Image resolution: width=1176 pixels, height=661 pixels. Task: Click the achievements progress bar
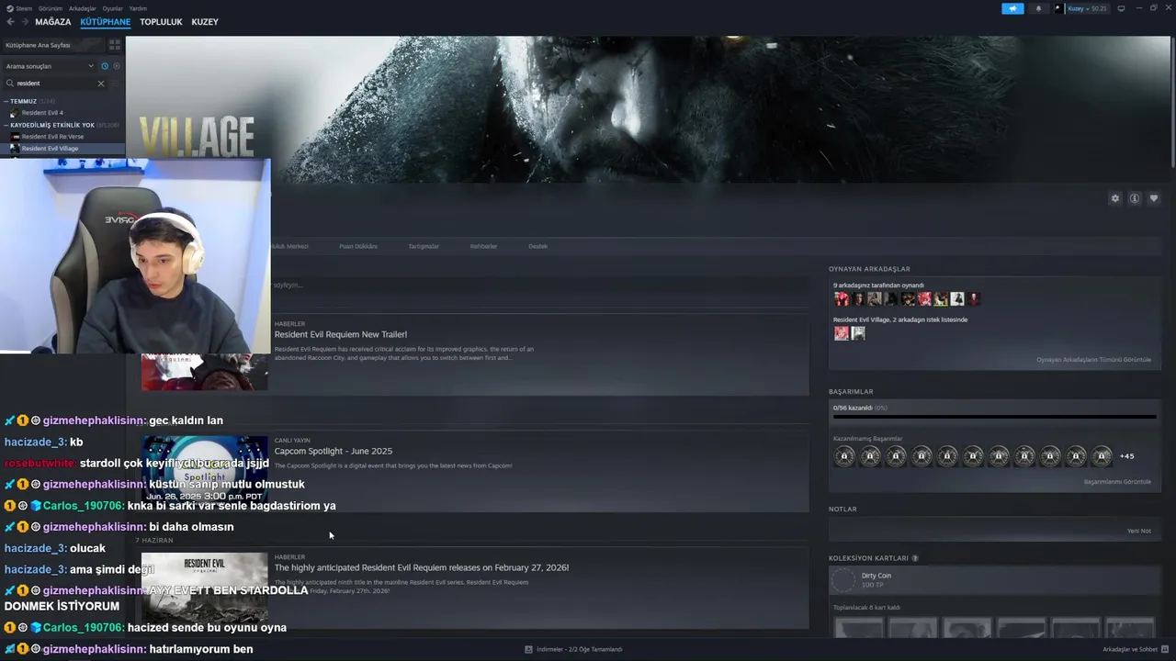click(995, 418)
